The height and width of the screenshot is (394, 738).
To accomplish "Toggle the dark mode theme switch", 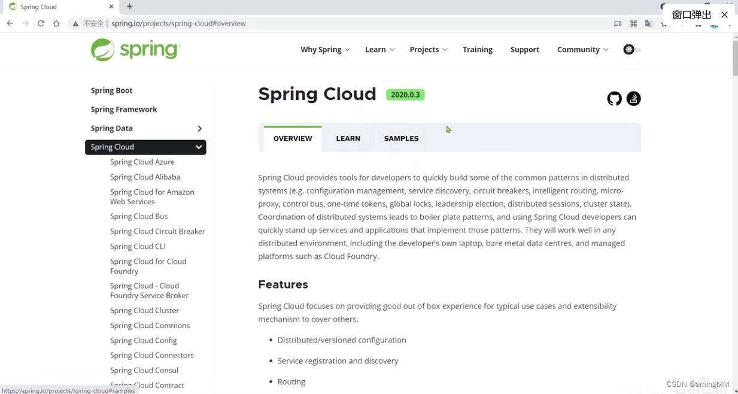I will [x=631, y=50].
